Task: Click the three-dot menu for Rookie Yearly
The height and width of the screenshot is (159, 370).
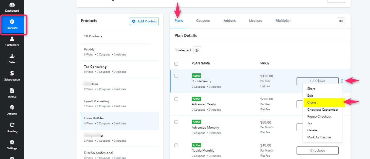Action: pos(342,81)
